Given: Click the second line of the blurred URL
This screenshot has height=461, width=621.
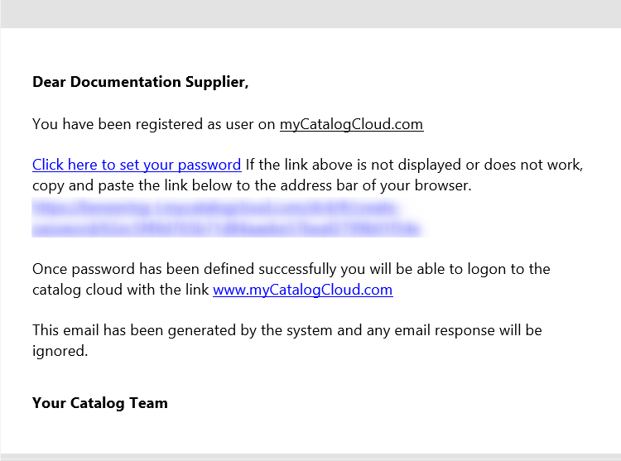Looking at the screenshot, I should pyautogui.click(x=226, y=227).
